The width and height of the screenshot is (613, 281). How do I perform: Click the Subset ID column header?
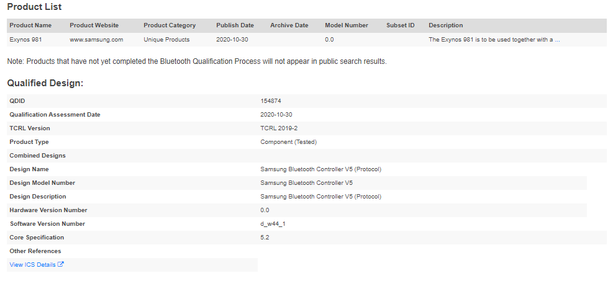pos(401,25)
